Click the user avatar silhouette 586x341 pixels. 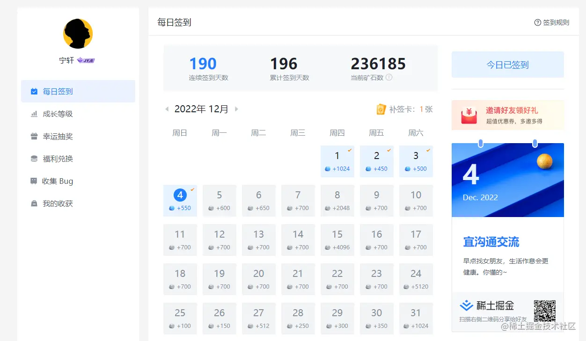78,34
